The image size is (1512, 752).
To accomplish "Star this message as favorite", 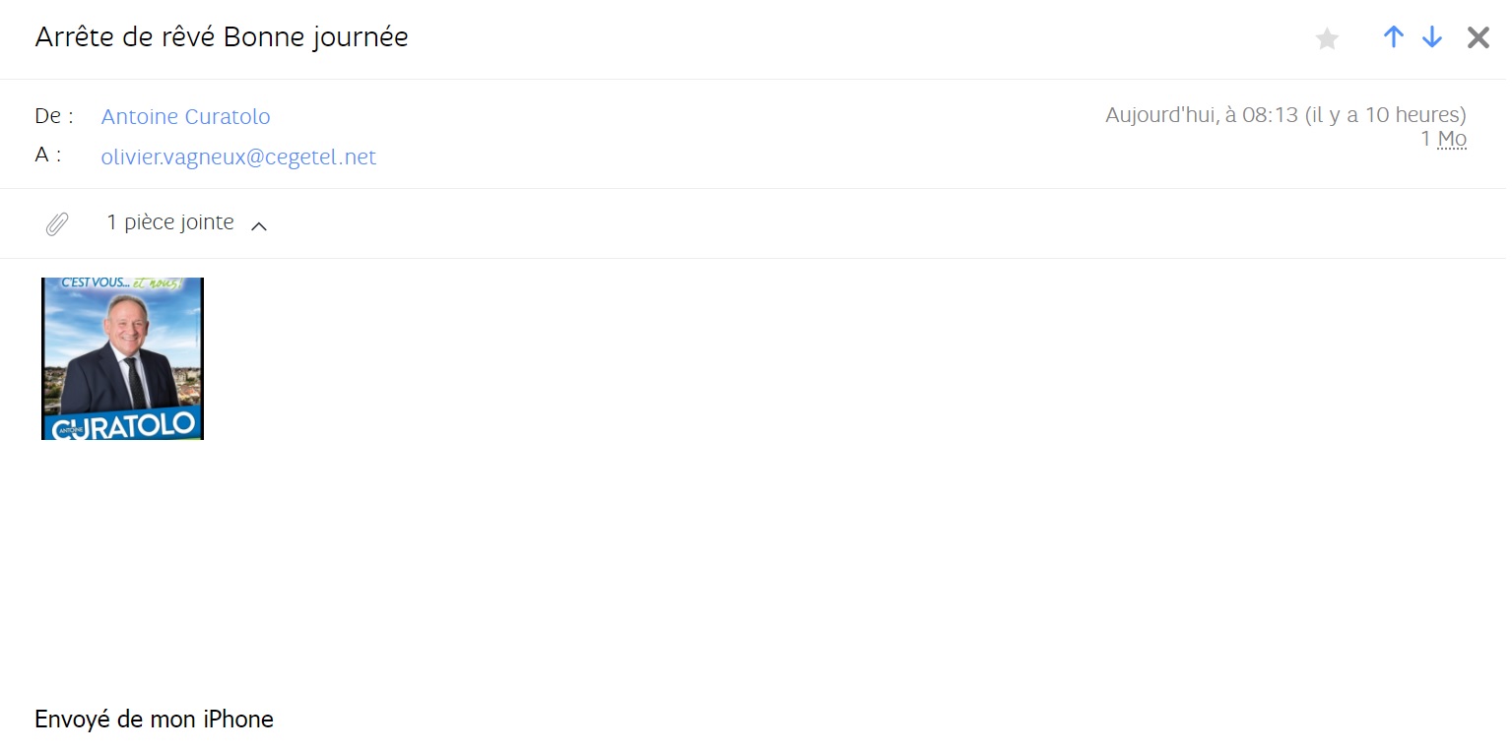I will pyautogui.click(x=1328, y=38).
